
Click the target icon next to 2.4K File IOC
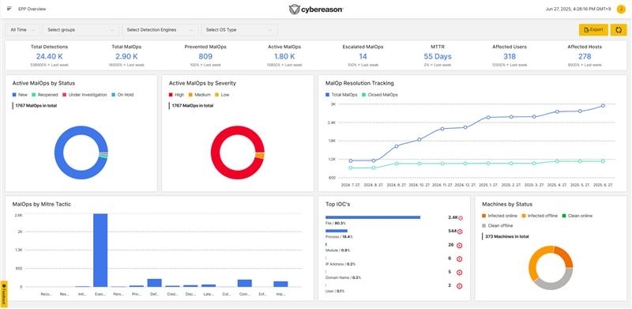click(461, 218)
